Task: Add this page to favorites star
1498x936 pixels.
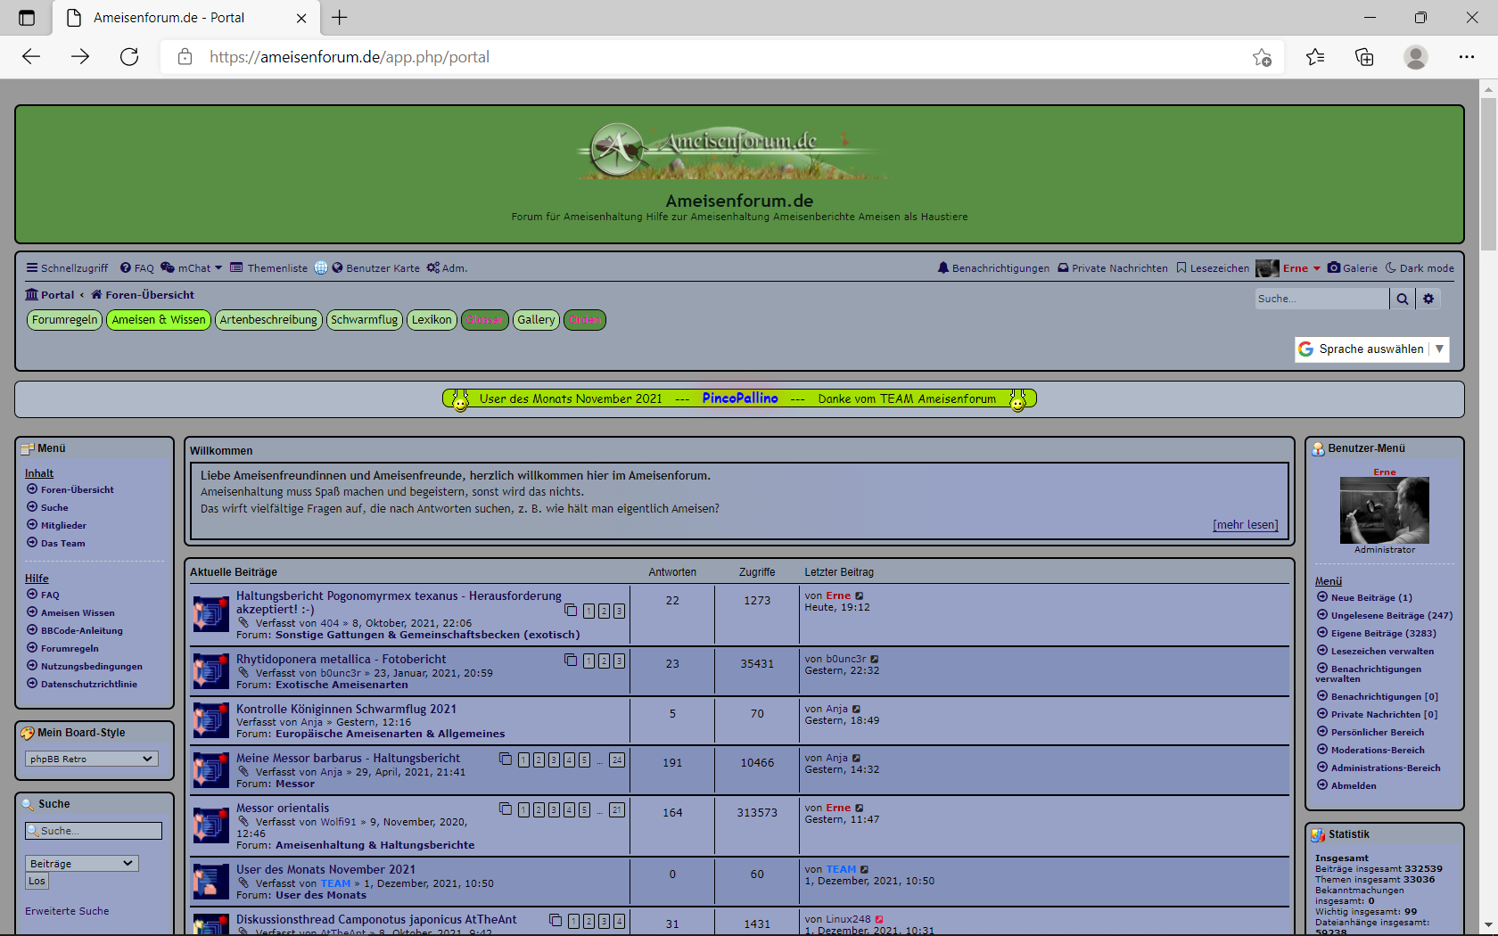Action: coord(1262,57)
